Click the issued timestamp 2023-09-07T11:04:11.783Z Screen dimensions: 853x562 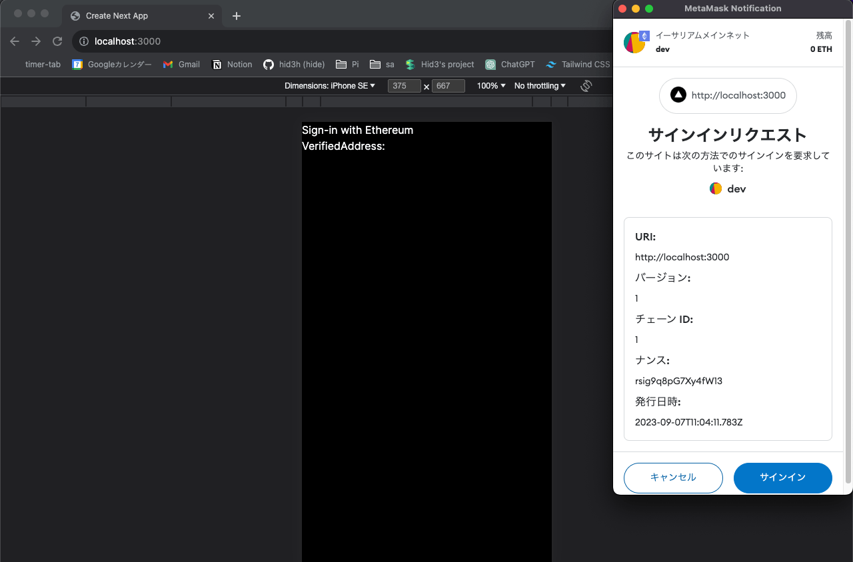688,422
